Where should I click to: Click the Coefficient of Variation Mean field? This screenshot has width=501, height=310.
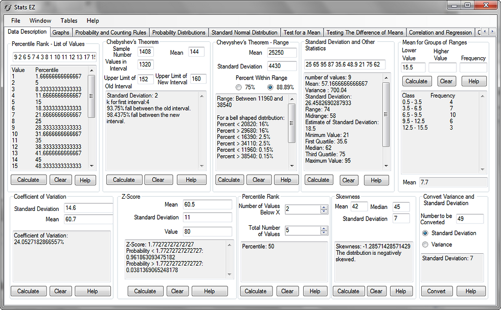click(88, 219)
